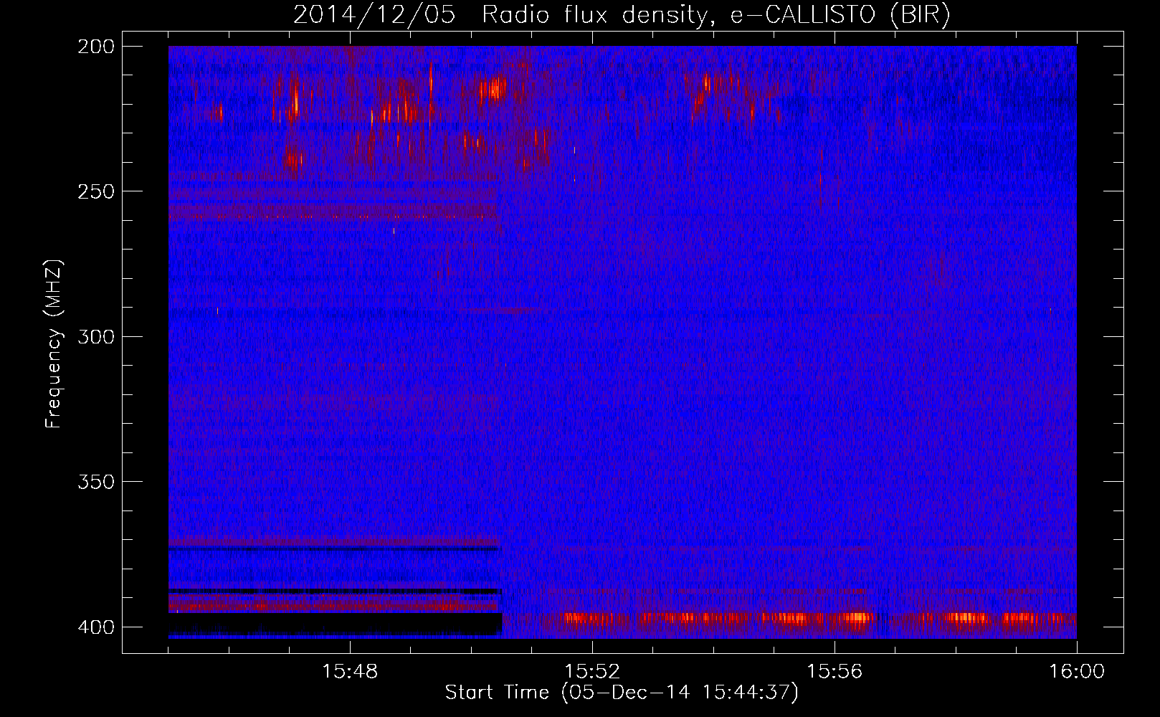This screenshot has width=1160, height=717.
Task: Click the 'Frequency (MHZ)' axis label
Action: point(54,343)
